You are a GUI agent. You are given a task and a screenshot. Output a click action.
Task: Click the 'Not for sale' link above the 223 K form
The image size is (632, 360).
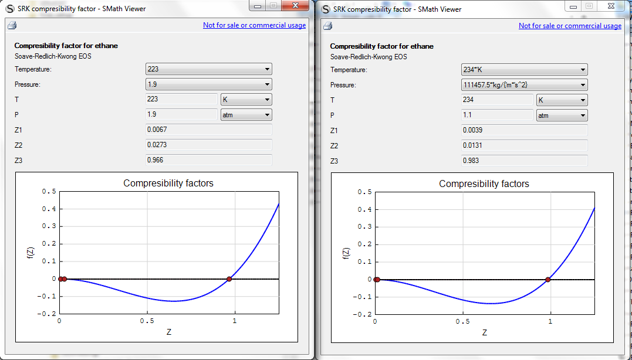click(x=254, y=25)
